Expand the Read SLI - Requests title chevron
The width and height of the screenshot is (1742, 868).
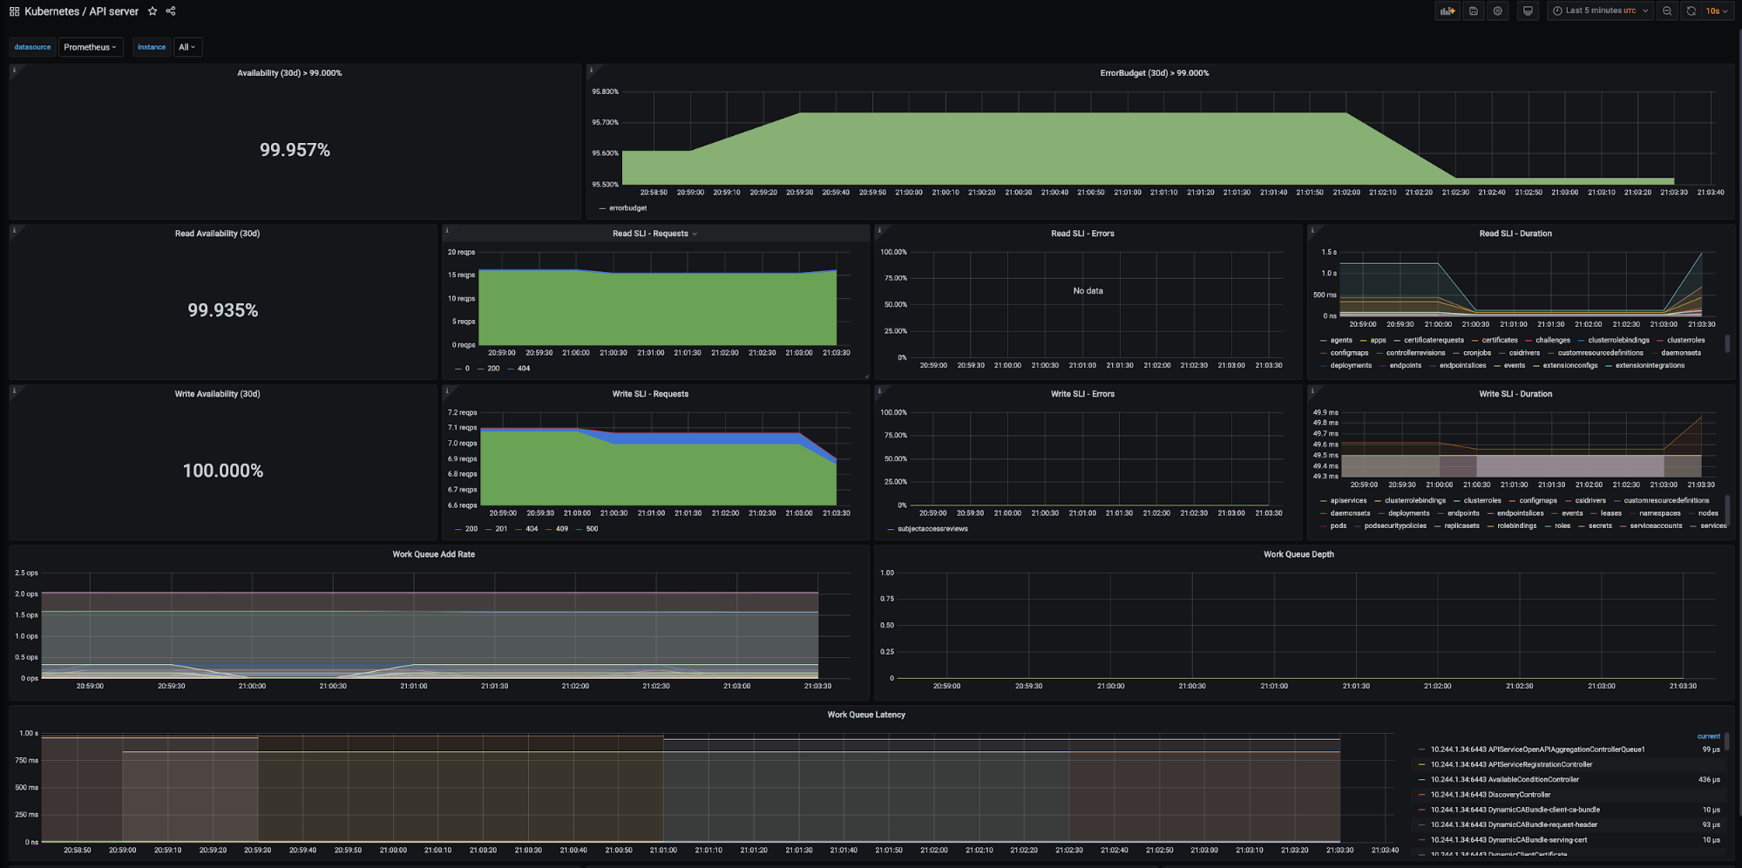(695, 234)
